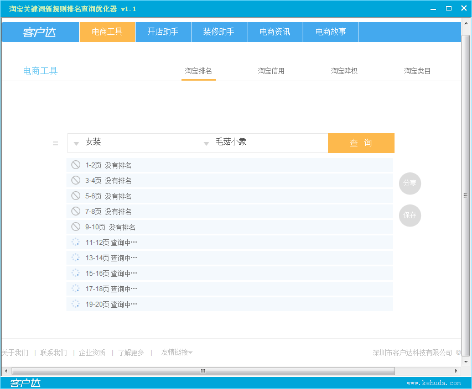This screenshot has height=389, width=472.
Task: Select the '7-8页 没有排名' result row
Action: click(x=230, y=211)
